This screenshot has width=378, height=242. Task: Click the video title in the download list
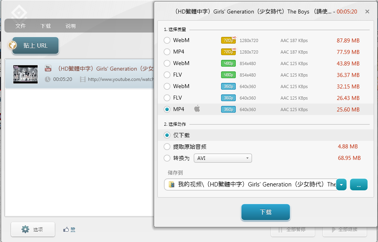(105, 69)
